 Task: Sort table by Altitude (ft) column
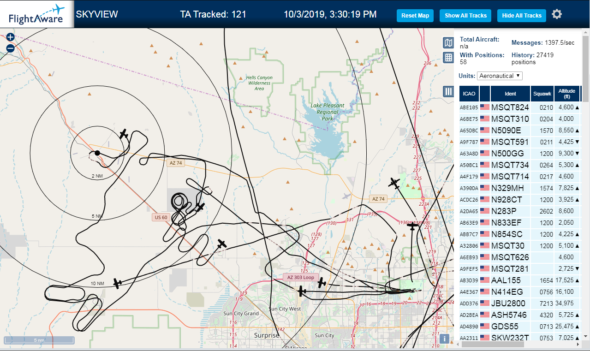click(566, 94)
